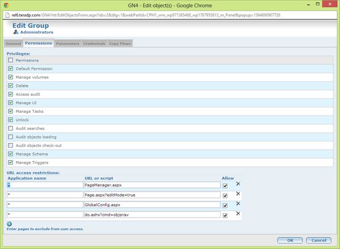
Task: Click the Cancel button
Action: tap(318, 240)
